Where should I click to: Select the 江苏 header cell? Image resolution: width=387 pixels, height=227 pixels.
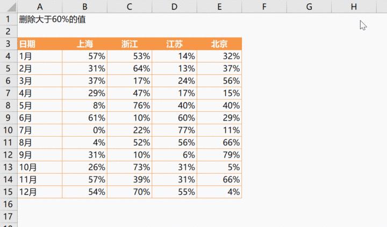click(x=175, y=44)
